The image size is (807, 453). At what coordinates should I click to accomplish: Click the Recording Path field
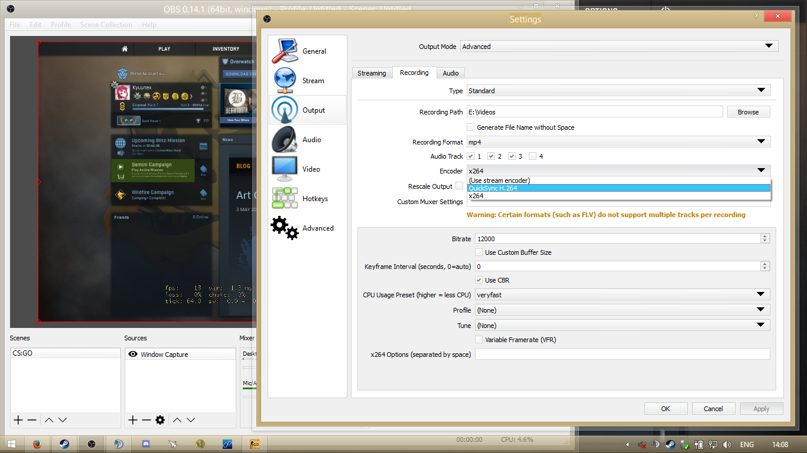(594, 112)
